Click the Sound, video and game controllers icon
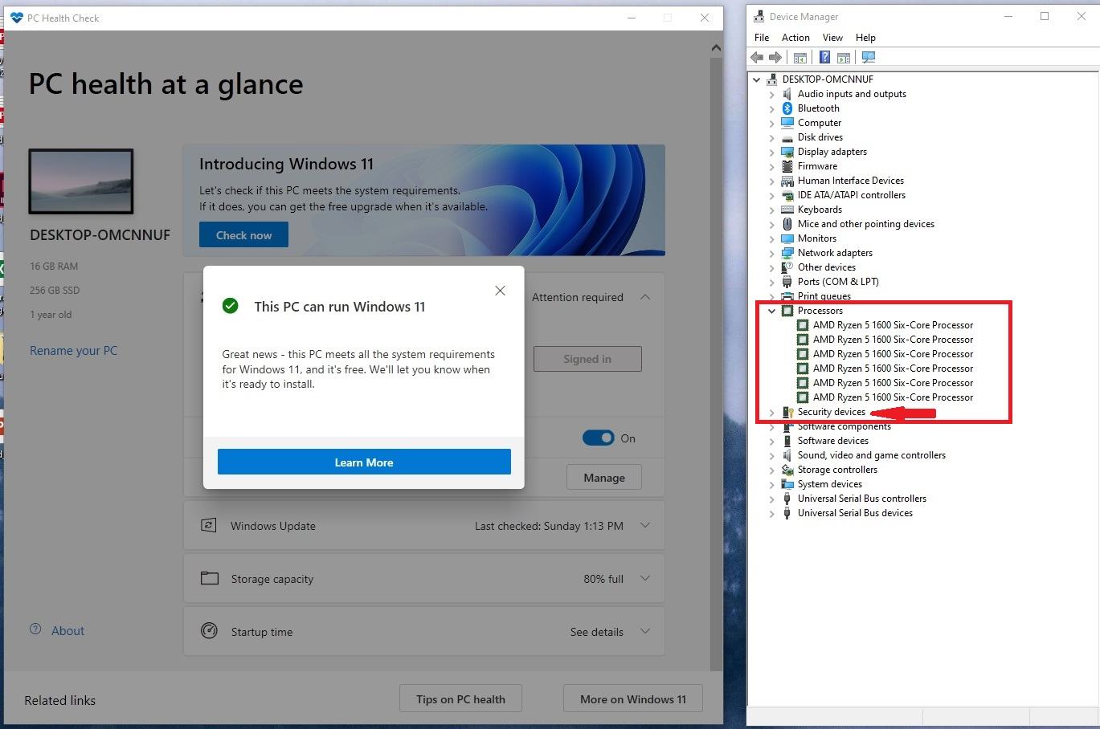Viewport: 1100px width, 729px height. tap(787, 455)
